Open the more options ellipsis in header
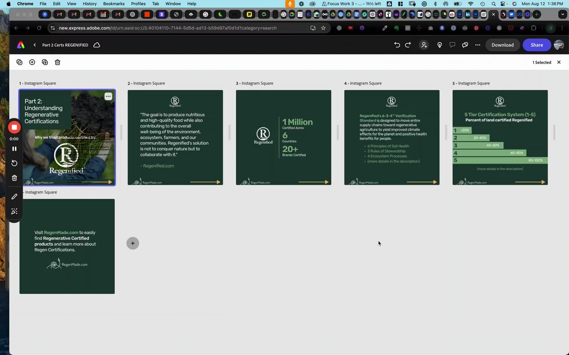This screenshot has height=355, width=569. pos(477,45)
